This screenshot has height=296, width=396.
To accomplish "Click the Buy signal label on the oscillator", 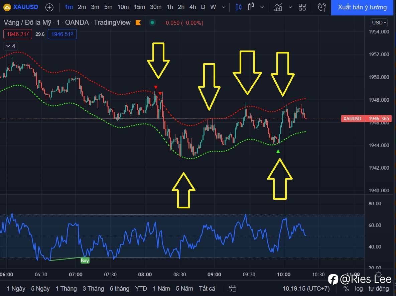I will (x=85, y=260).
